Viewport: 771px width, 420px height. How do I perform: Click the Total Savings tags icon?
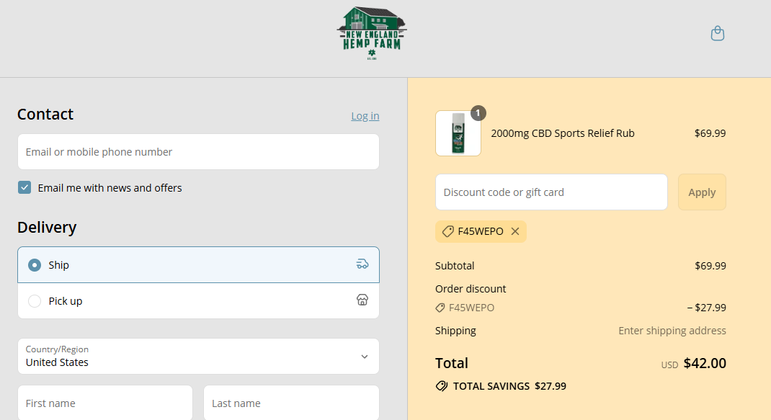(x=442, y=386)
